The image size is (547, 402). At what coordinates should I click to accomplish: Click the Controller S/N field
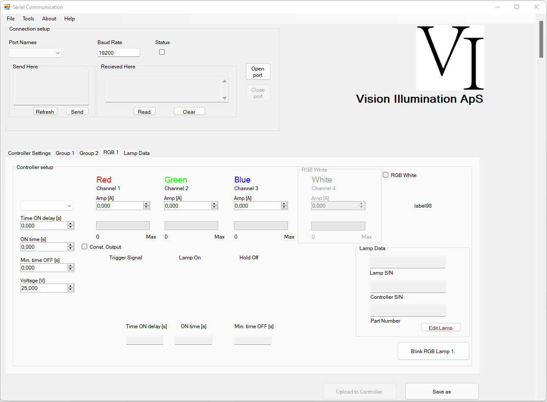point(408,287)
